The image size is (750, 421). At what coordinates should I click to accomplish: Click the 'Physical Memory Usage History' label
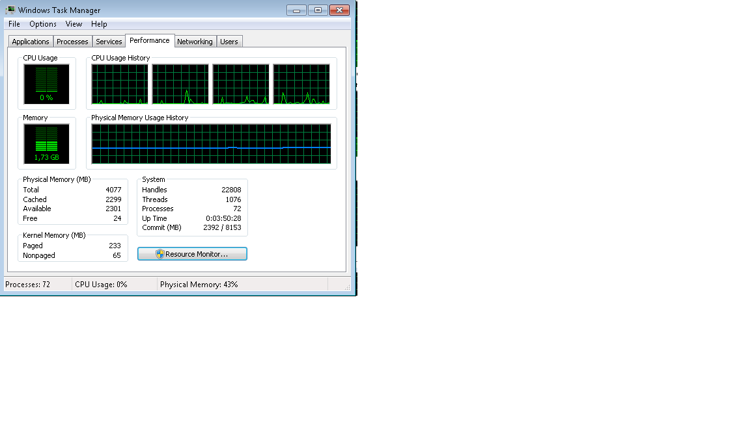(140, 118)
